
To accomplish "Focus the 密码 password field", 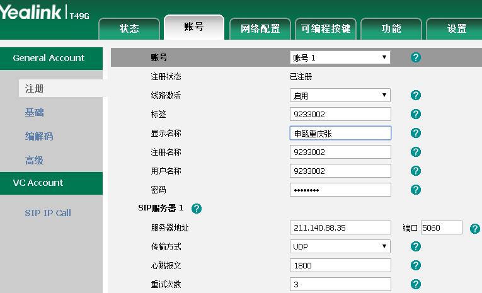I will tap(340, 190).
